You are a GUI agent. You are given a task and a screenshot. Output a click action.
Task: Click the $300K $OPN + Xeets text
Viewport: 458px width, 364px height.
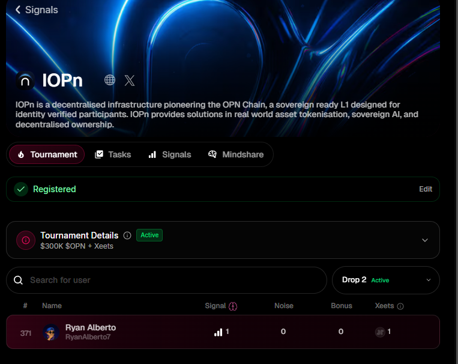[x=77, y=246]
